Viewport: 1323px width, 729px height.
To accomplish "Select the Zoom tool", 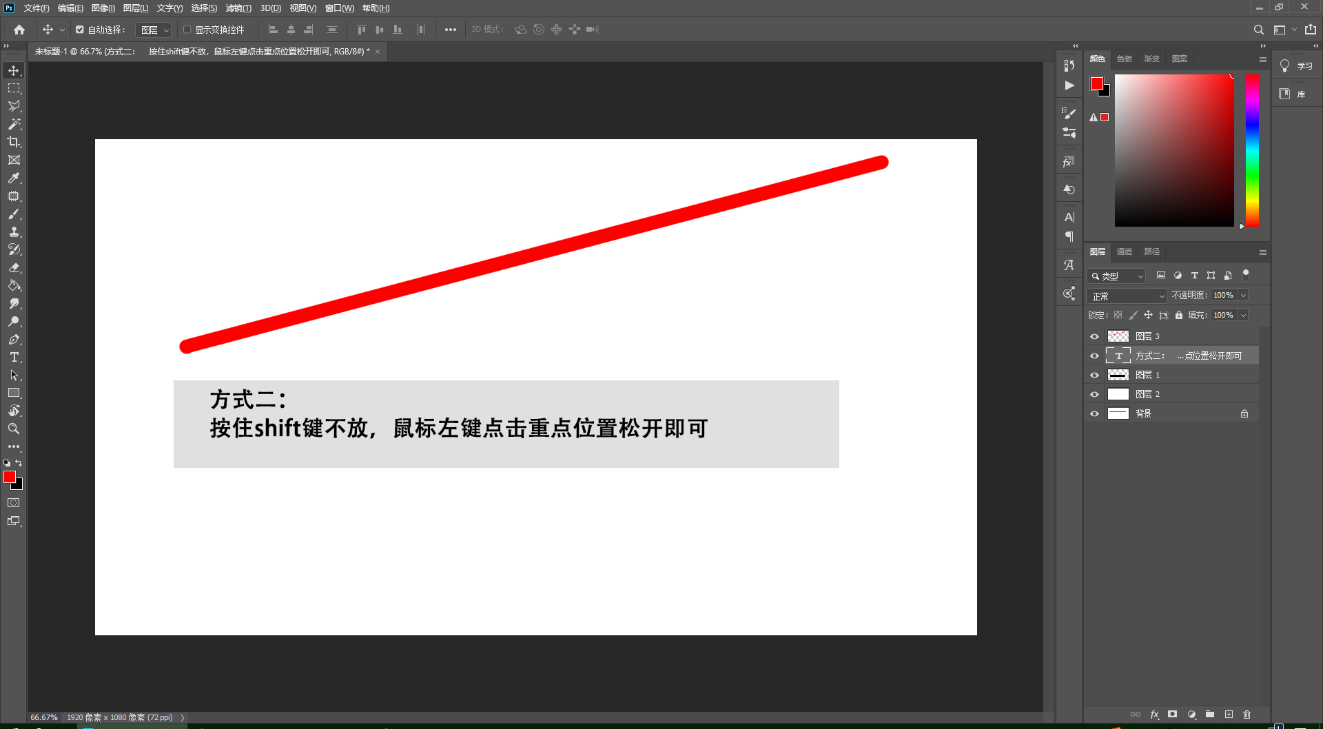I will pyautogui.click(x=14, y=429).
